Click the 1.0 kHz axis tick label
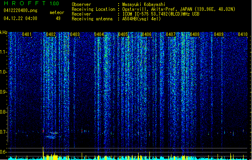Screen dimensions: 252x160 (4, 72)
